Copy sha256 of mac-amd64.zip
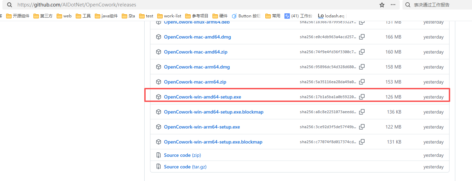This screenshot has width=472, height=181. pyautogui.click(x=362, y=52)
